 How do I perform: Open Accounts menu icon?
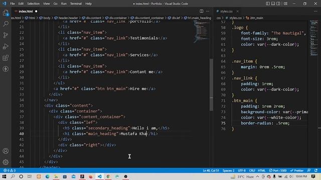tap(6, 151)
